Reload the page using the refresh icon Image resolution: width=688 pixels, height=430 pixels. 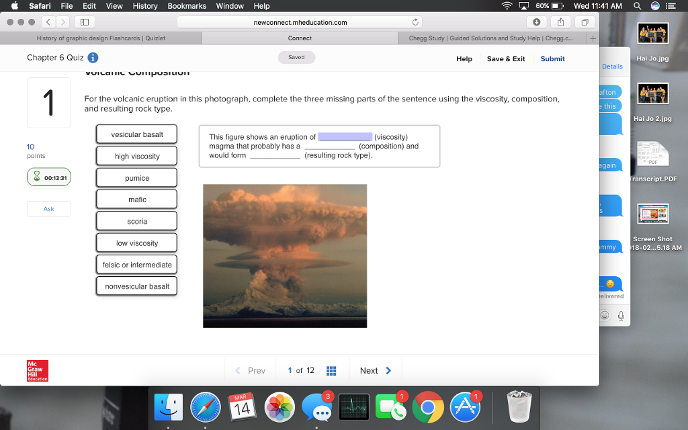click(415, 21)
